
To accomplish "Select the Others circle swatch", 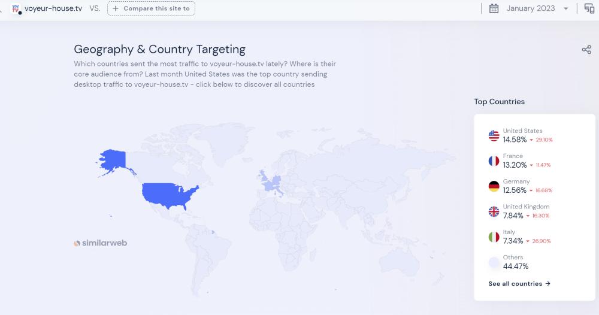I will [x=494, y=262].
